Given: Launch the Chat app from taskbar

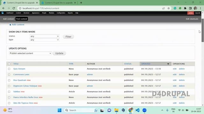Looking at the screenshot, I should (x=109, y=110).
